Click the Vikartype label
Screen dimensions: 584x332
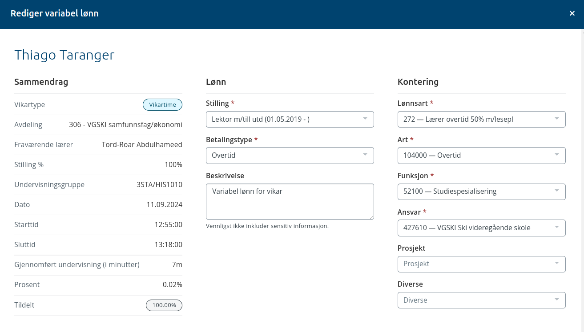[x=30, y=105]
